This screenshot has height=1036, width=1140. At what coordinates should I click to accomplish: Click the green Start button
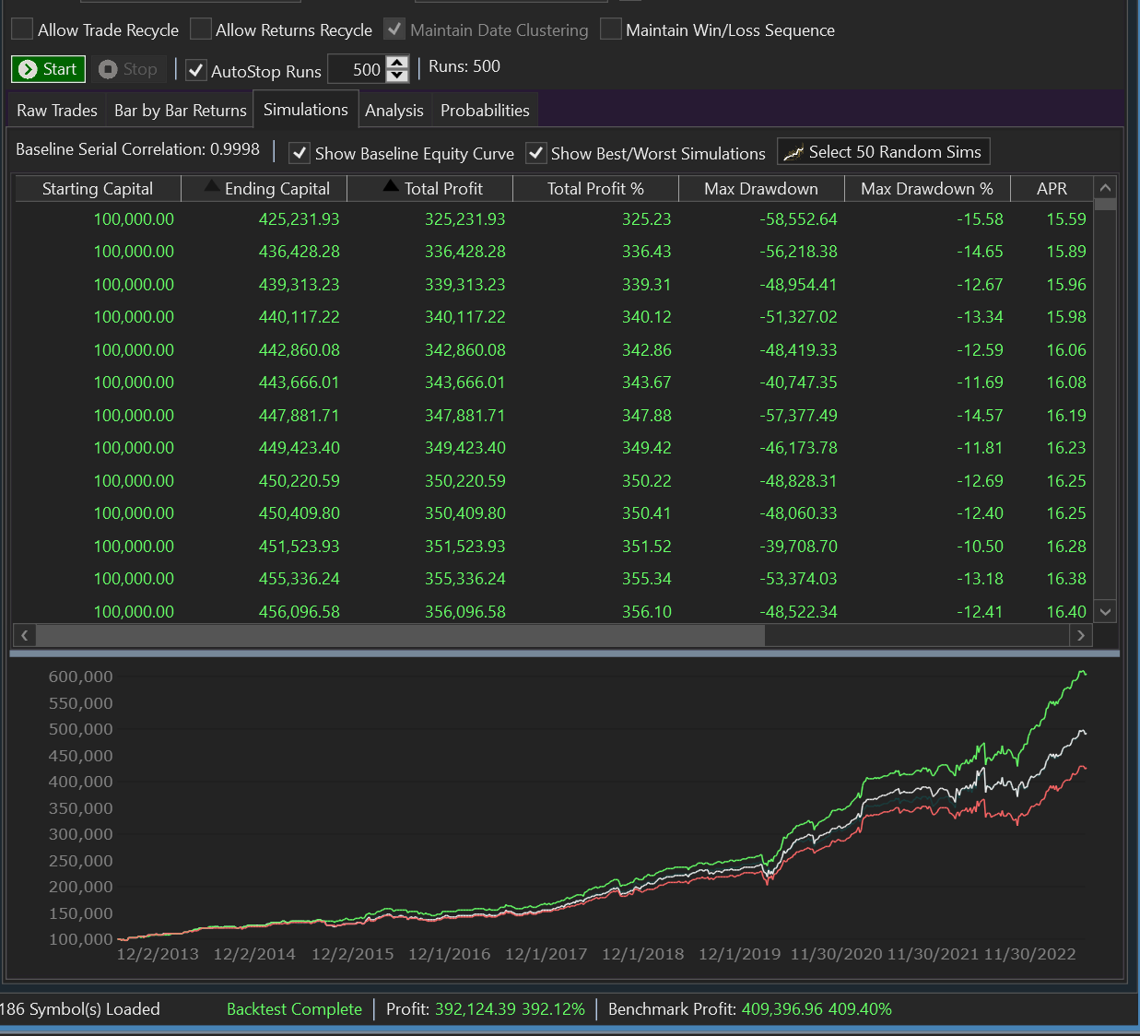[x=49, y=69]
